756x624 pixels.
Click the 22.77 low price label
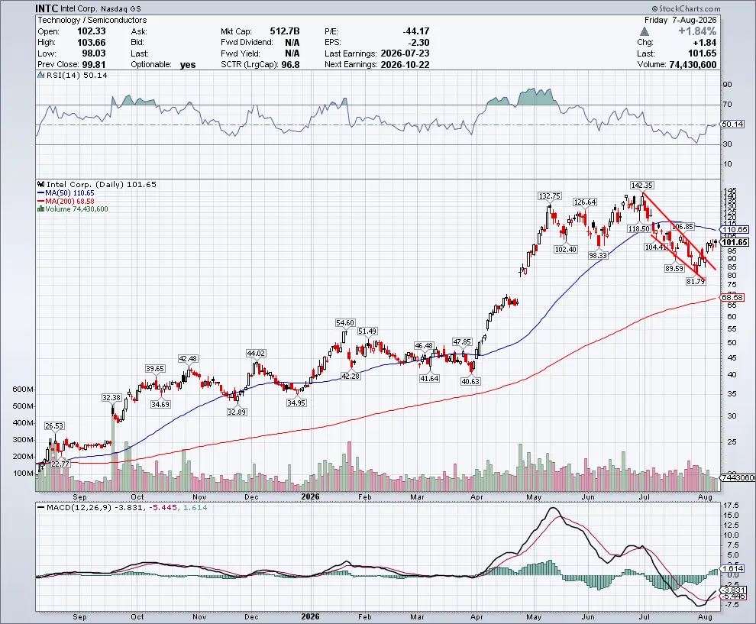pyautogui.click(x=60, y=464)
